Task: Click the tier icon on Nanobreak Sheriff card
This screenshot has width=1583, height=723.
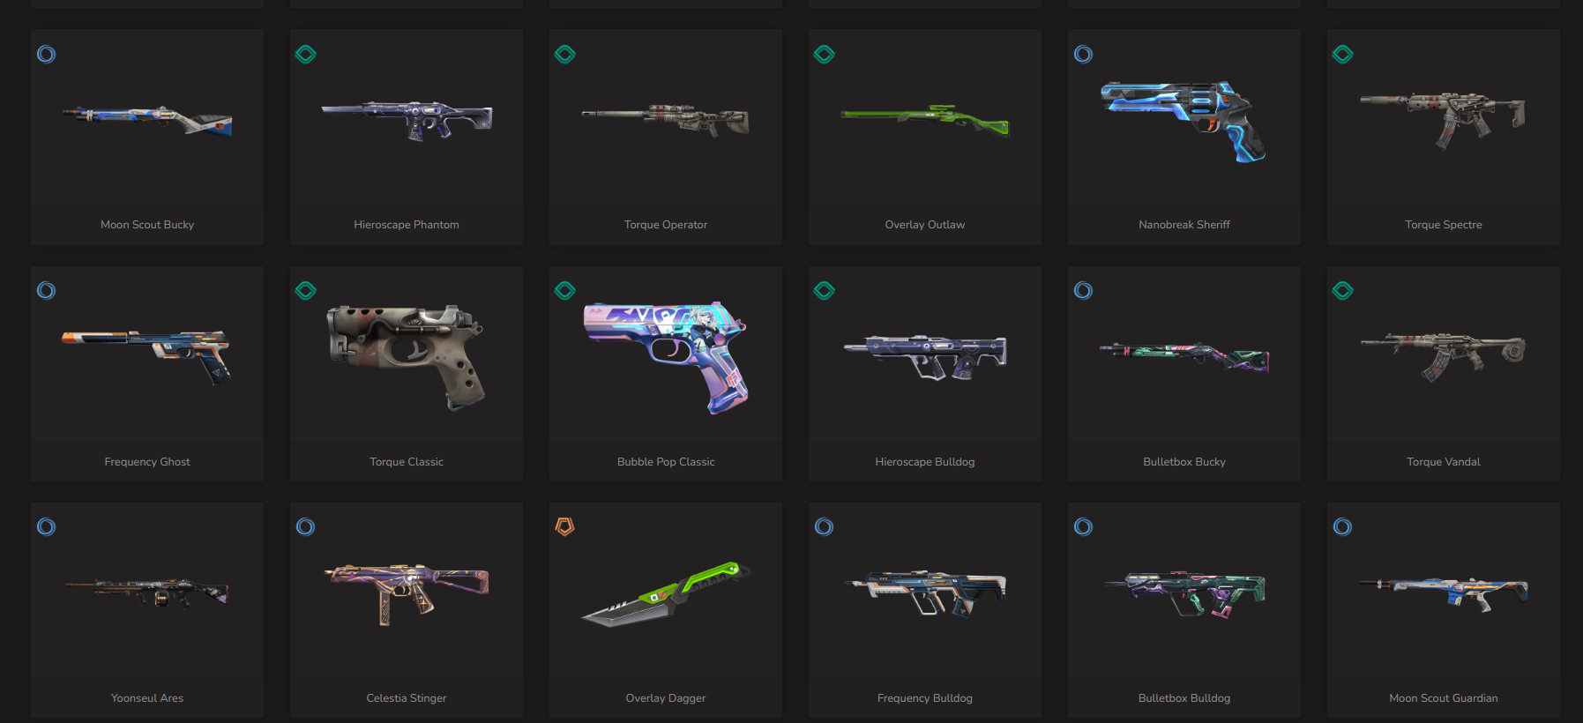Action: click(x=1083, y=55)
